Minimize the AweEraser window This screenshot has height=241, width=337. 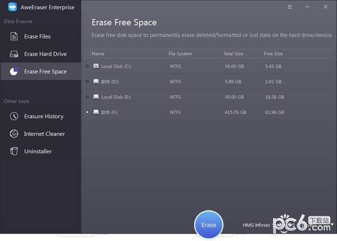(307, 7)
